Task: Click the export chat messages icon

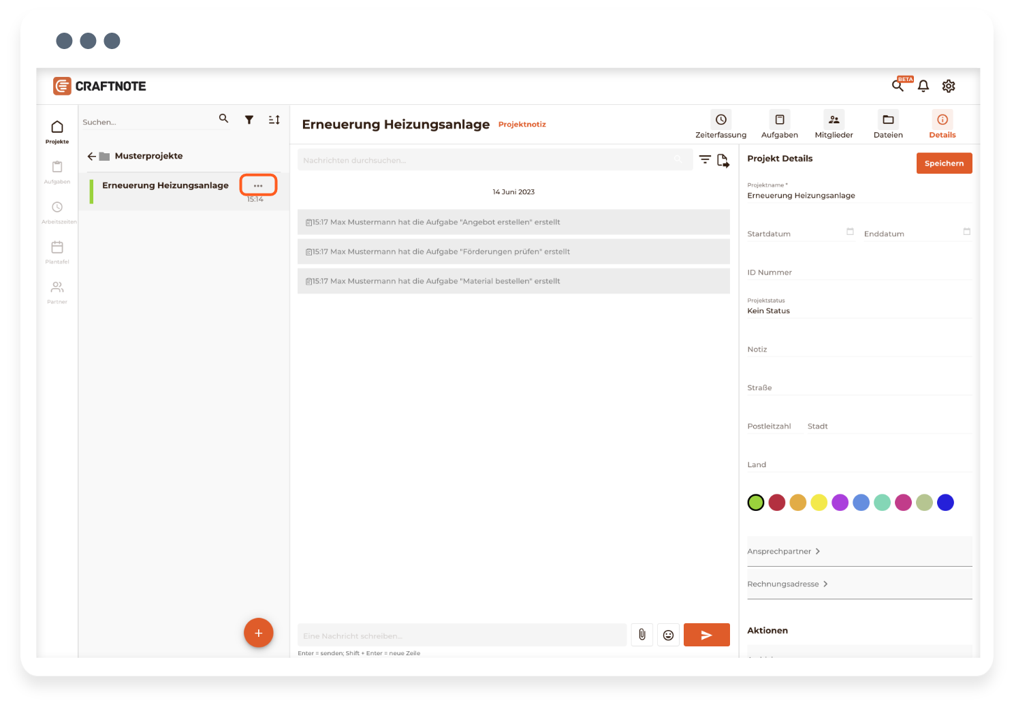Action: pyautogui.click(x=723, y=161)
